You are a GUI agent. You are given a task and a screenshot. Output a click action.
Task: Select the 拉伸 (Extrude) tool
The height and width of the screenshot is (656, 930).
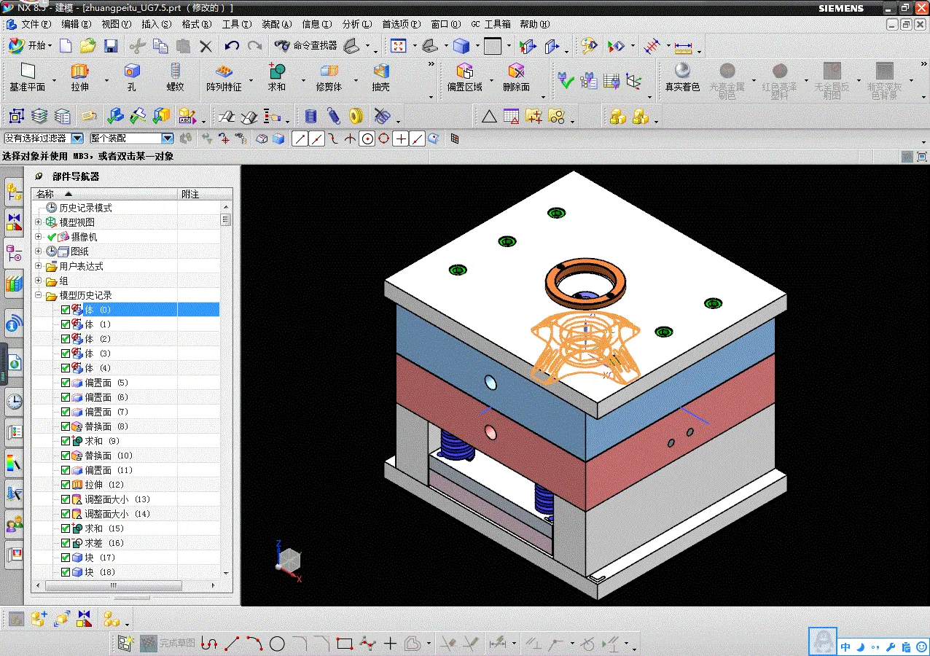click(x=79, y=77)
